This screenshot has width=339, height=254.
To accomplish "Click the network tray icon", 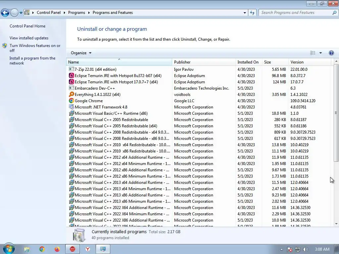I will tap(298, 249).
